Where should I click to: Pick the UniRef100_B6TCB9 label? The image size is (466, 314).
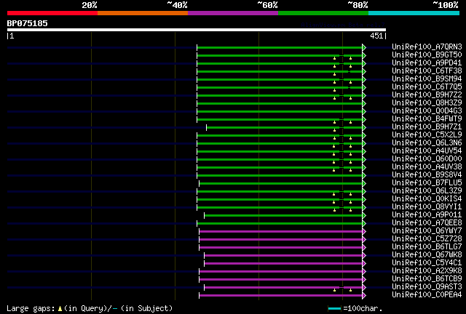click(x=427, y=279)
